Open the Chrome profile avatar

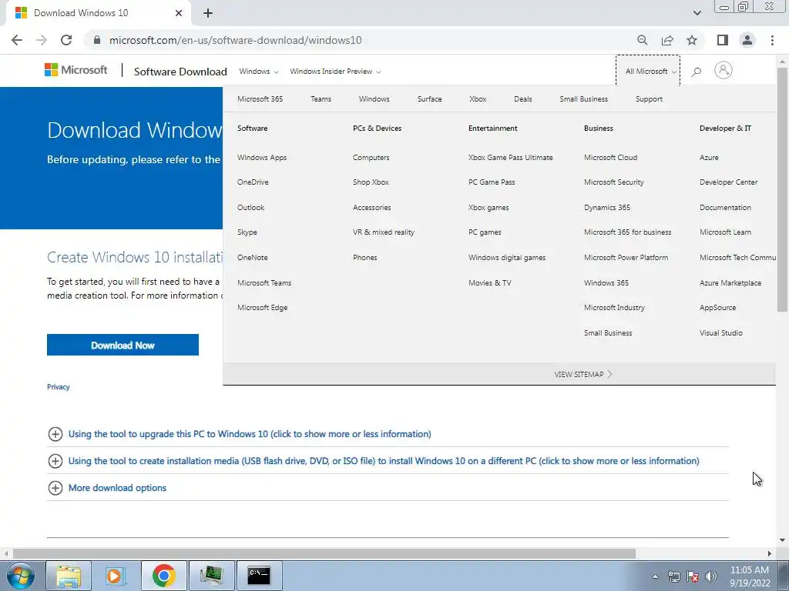(747, 40)
